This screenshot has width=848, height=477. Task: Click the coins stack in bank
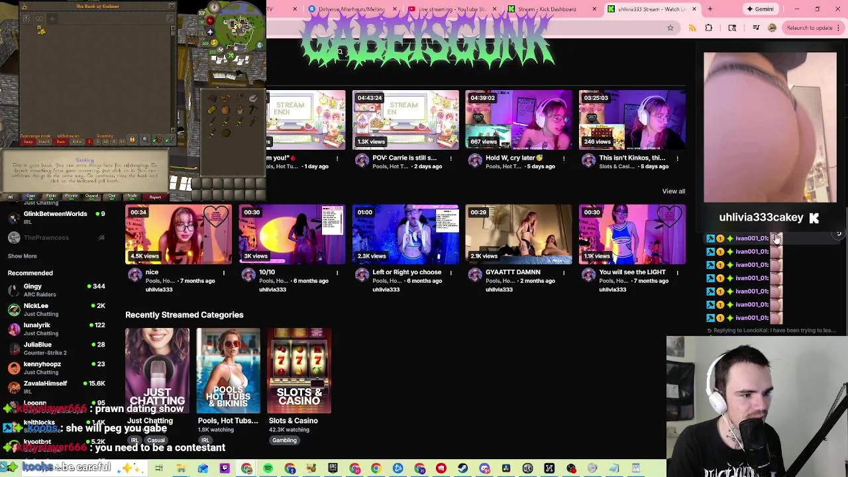click(42, 30)
